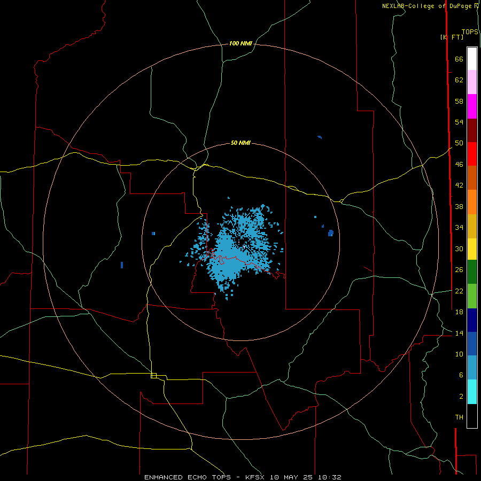Screen dimensions: 481x481
Task: Click the '26' legend value
Action: coord(459,270)
